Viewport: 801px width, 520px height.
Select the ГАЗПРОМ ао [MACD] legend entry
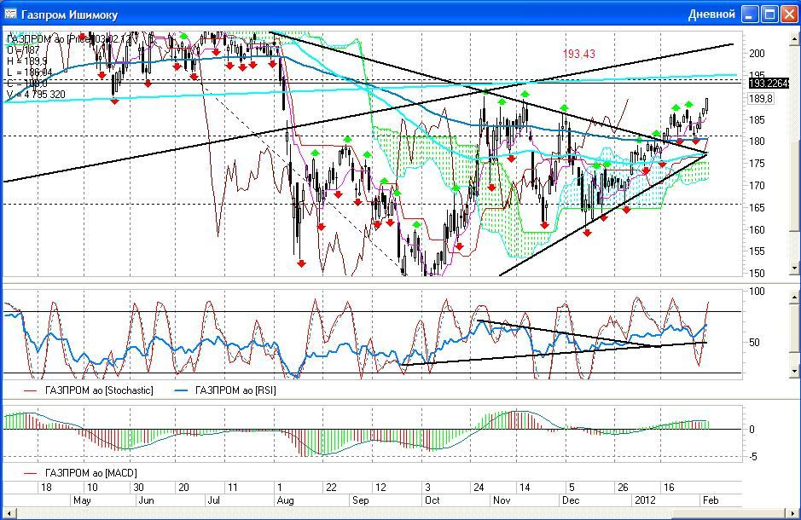click(91, 473)
